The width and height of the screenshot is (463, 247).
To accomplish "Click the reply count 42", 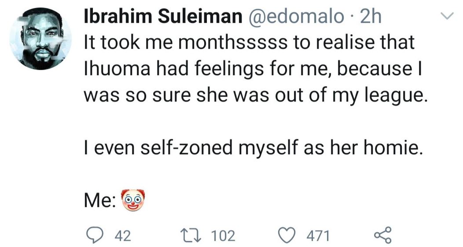I will click(x=122, y=236).
